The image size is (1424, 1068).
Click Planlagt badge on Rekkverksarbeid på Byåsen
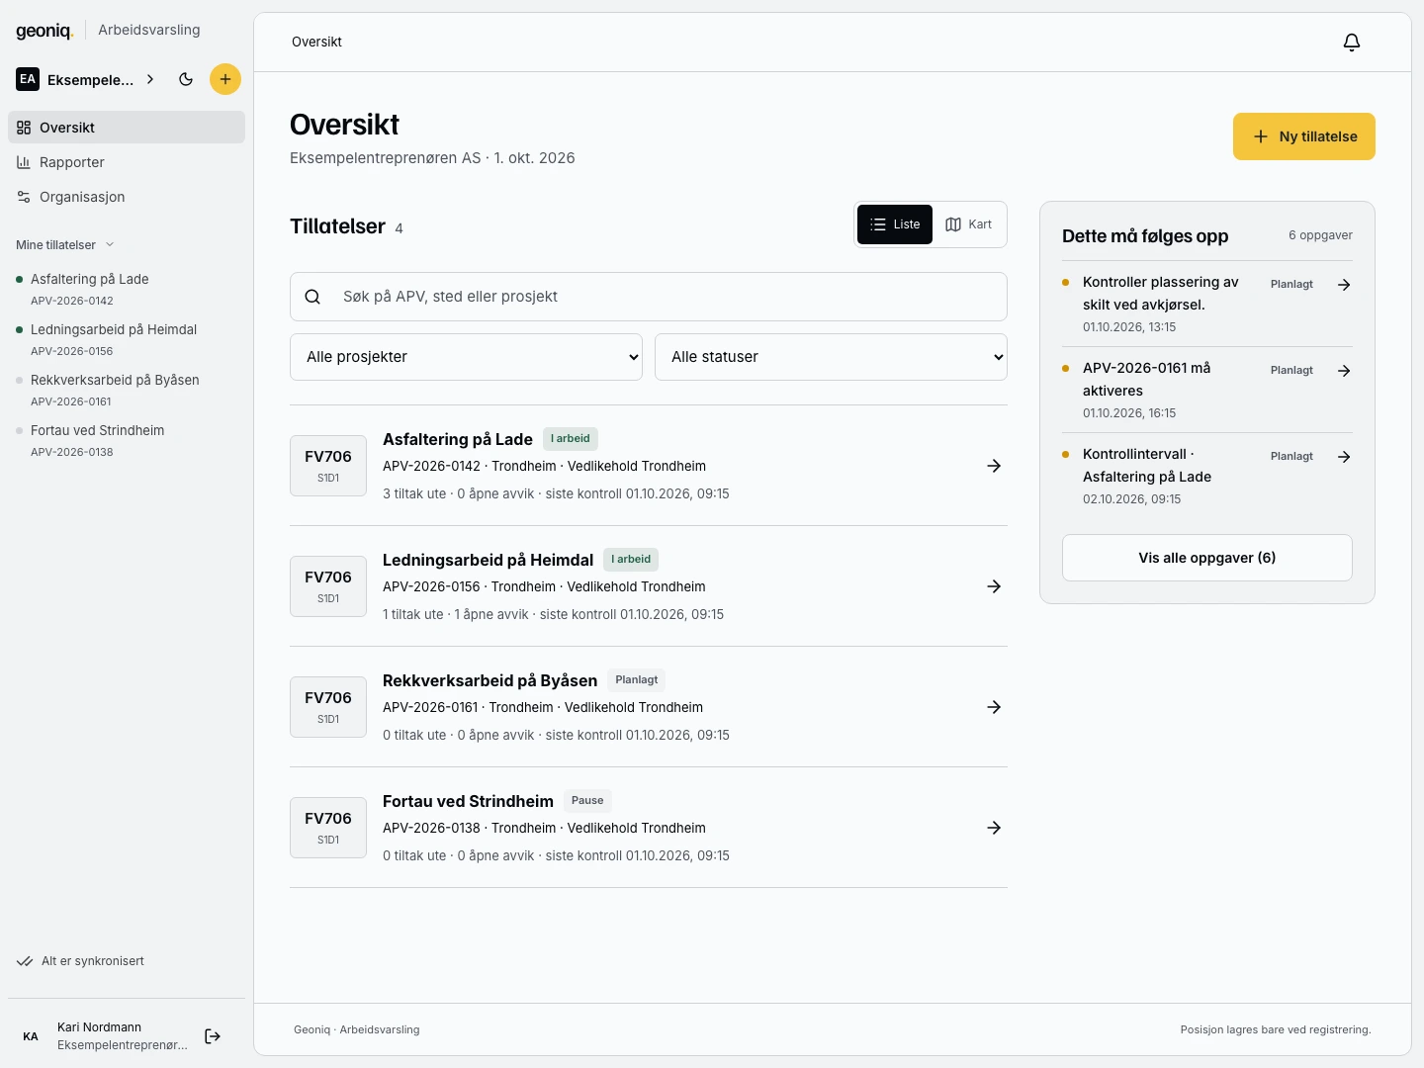[x=636, y=679]
